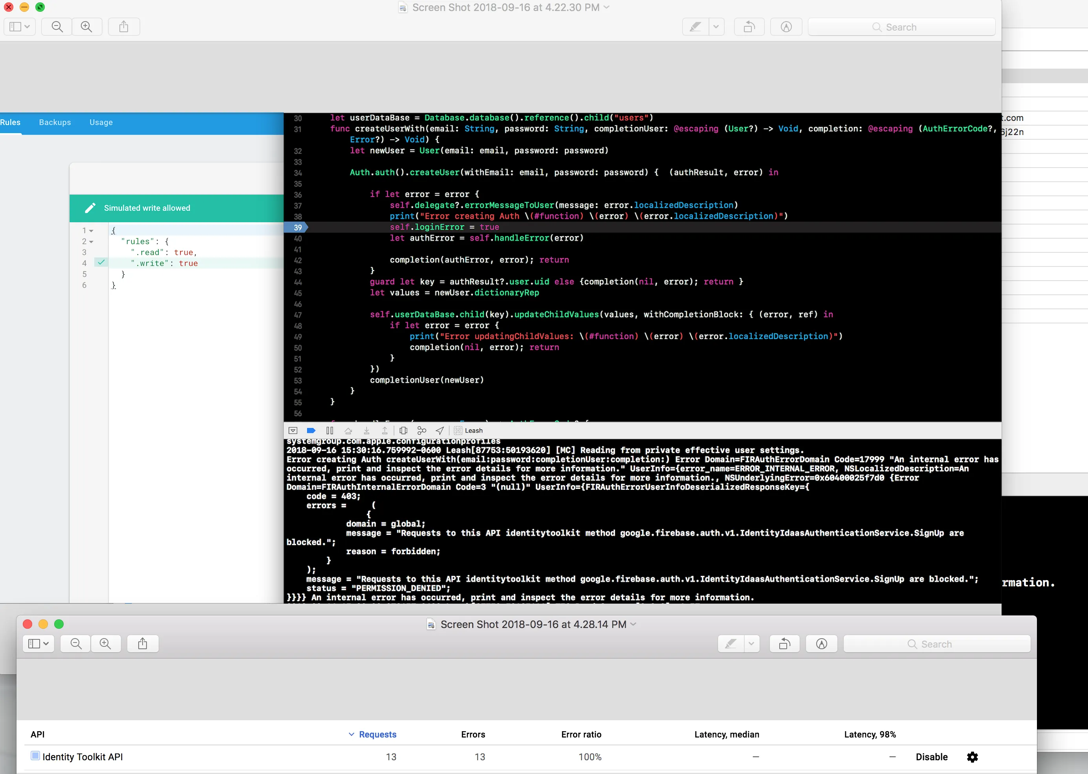
Task: Show the Markup toolbar in 4.28.14 PM window
Action: 821,644
